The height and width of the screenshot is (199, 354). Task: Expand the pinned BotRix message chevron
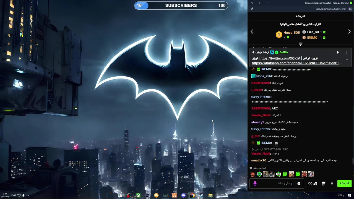(x=347, y=60)
